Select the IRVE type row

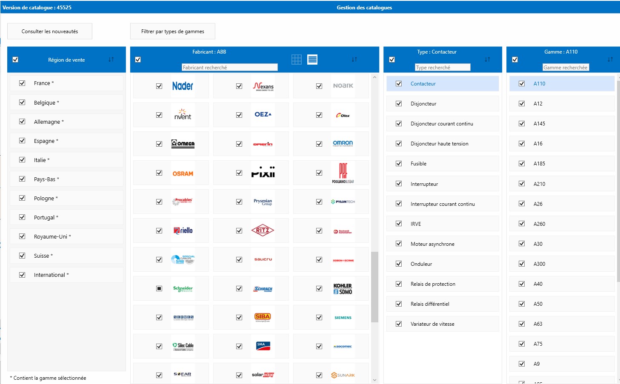tap(443, 224)
